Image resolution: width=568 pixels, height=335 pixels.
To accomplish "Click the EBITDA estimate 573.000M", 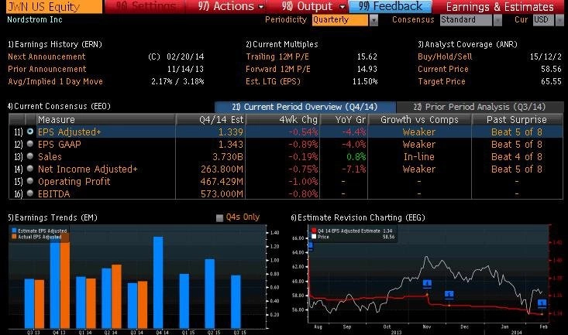I will (x=222, y=193).
